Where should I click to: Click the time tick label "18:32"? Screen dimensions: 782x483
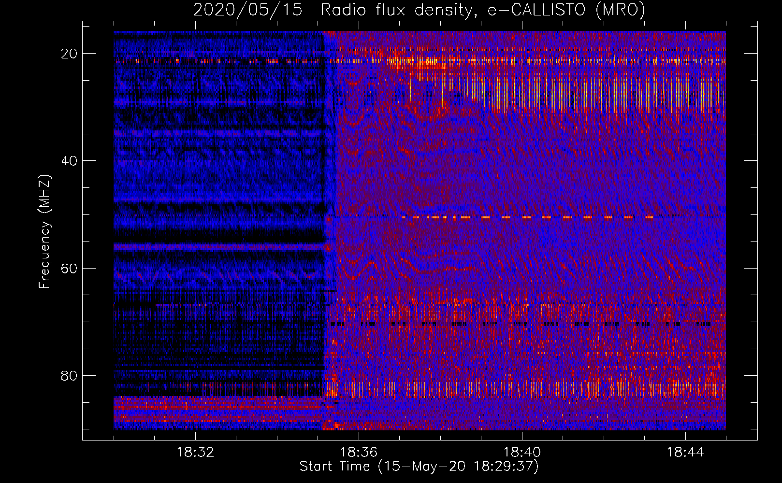(x=195, y=453)
